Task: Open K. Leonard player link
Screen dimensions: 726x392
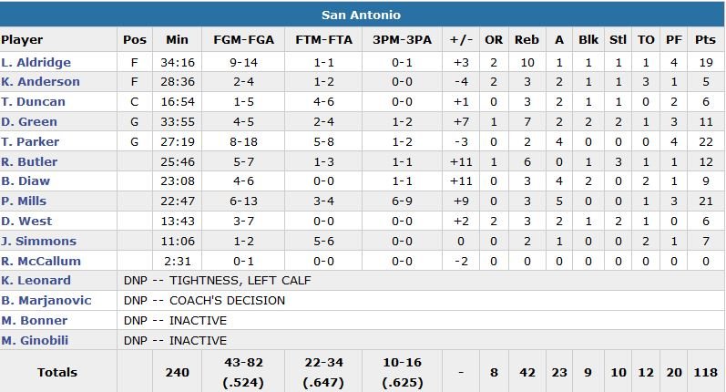Action: 36,281
